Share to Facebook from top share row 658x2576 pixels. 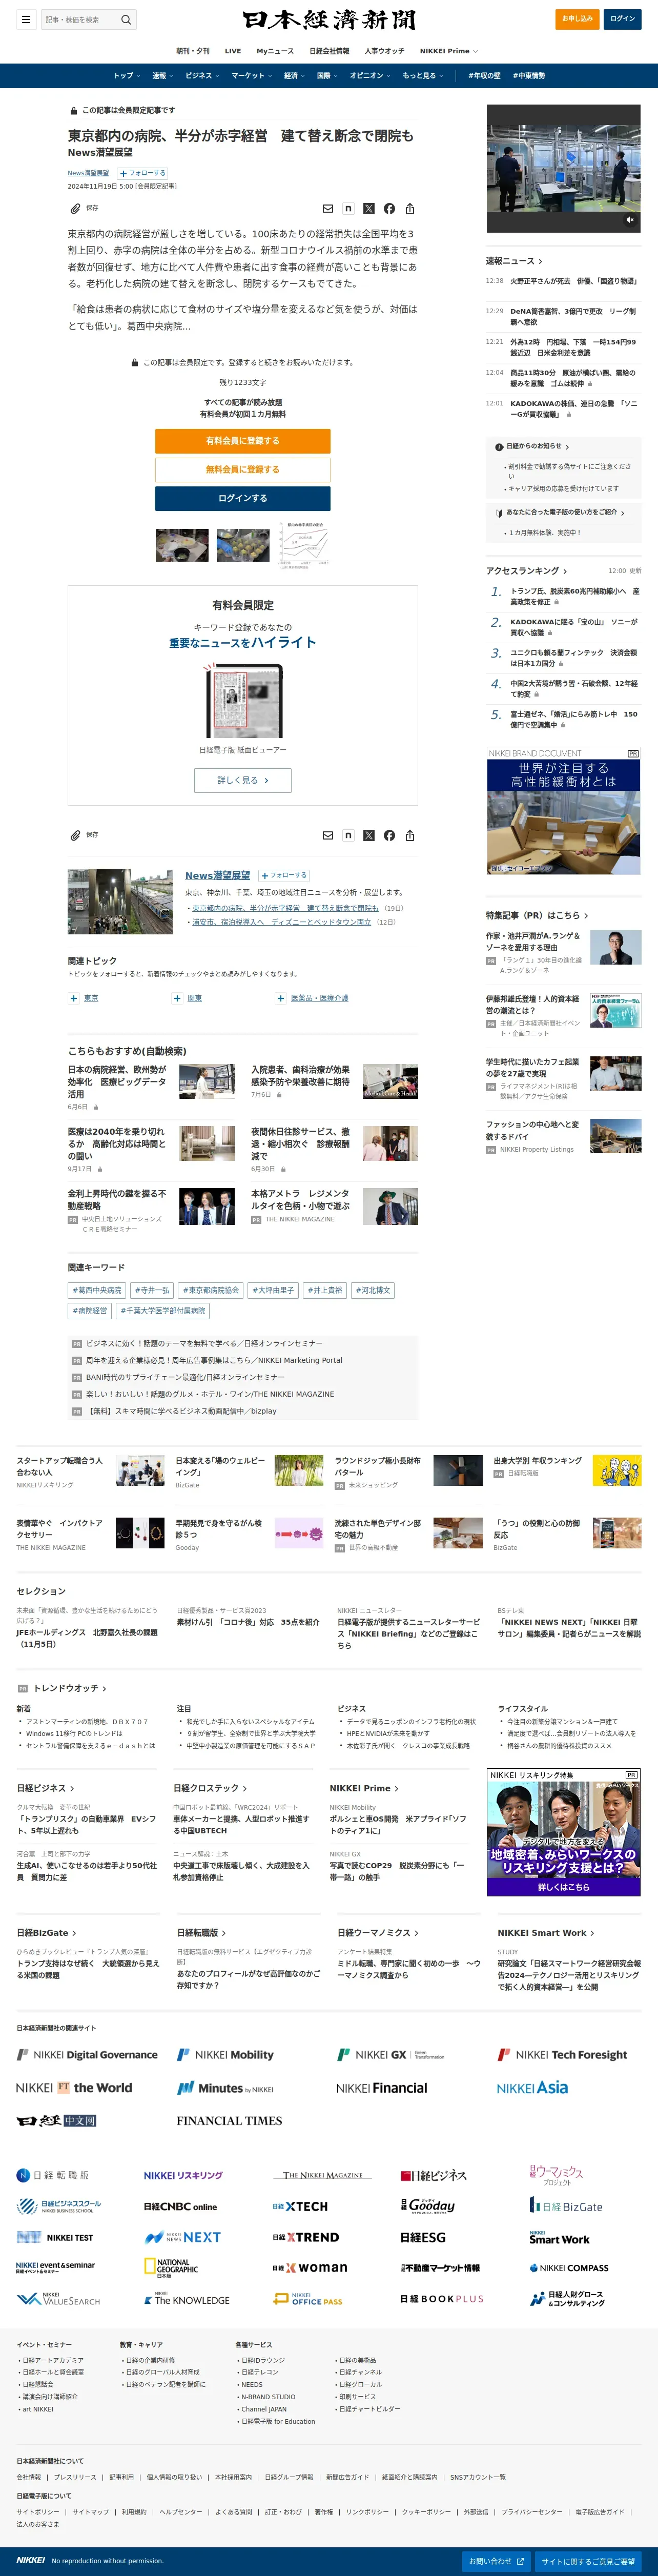pos(389,208)
